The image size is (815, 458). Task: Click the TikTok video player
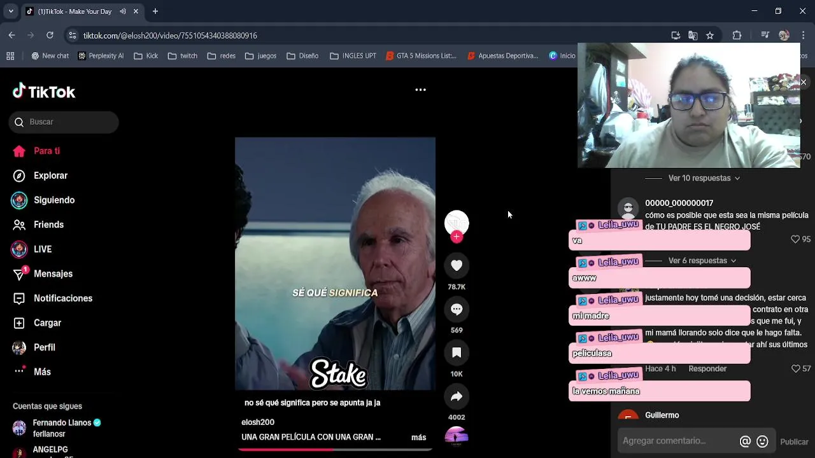point(335,263)
